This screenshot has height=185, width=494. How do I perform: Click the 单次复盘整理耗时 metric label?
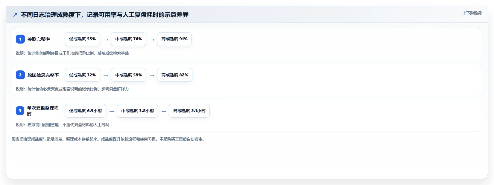(x=43, y=111)
